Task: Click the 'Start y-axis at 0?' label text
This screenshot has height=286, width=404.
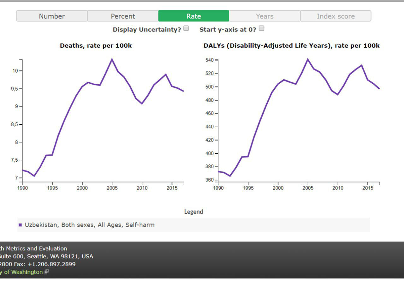Action: click(228, 30)
